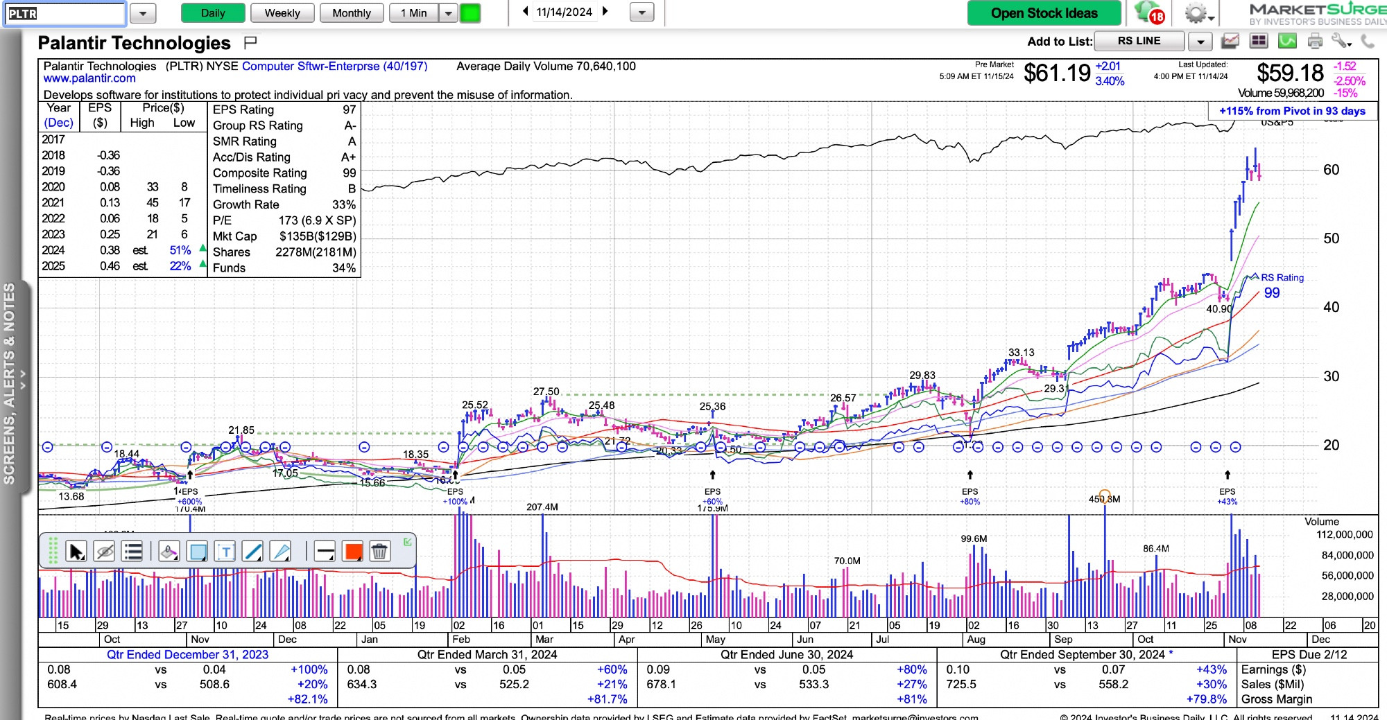Click the 11/14/2024 date field
The width and height of the screenshot is (1387, 720).
[x=565, y=12]
